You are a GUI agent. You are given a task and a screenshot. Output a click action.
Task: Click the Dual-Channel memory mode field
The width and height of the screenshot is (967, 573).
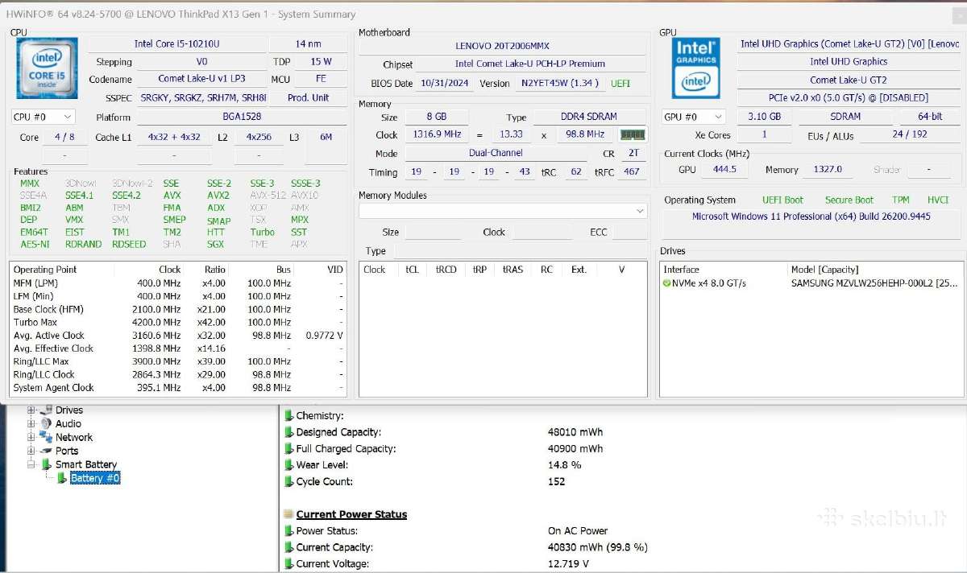tap(495, 153)
